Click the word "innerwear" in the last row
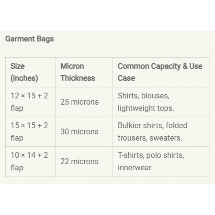Viewport: 215px width, 215px height. [x=135, y=168]
